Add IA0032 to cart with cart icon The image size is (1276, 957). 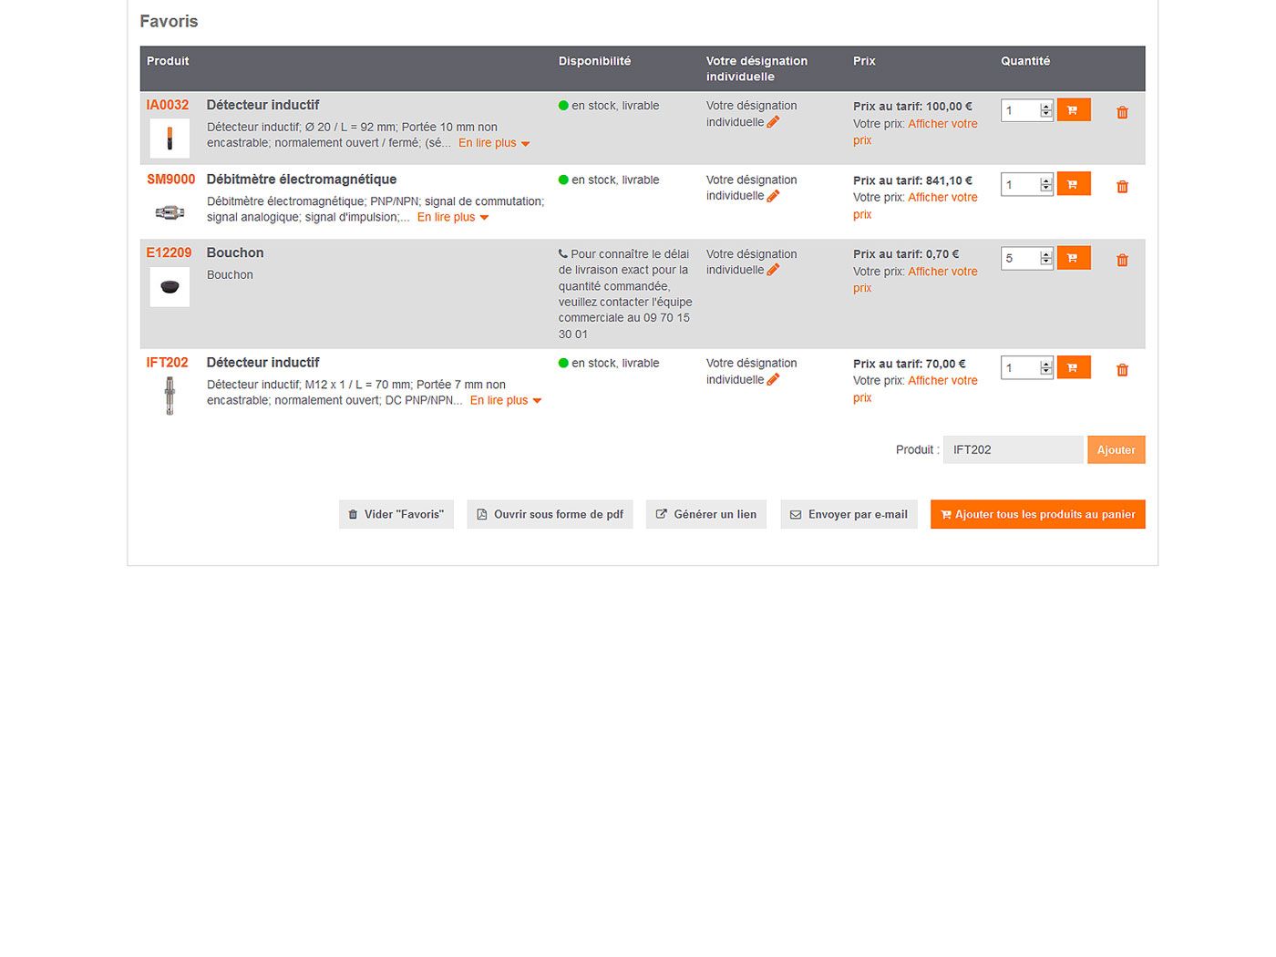pyautogui.click(x=1073, y=110)
